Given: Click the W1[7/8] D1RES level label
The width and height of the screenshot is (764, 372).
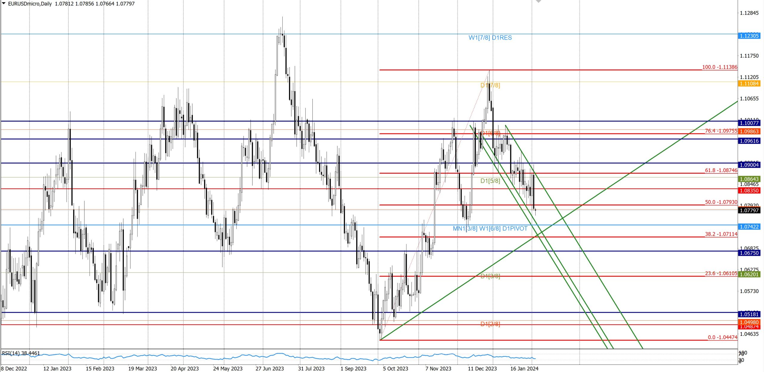Looking at the screenshot, I should point(490,38).
